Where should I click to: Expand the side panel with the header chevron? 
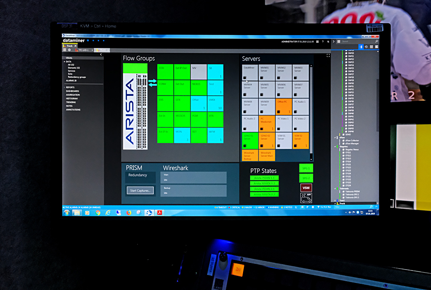tap(334, 42)
